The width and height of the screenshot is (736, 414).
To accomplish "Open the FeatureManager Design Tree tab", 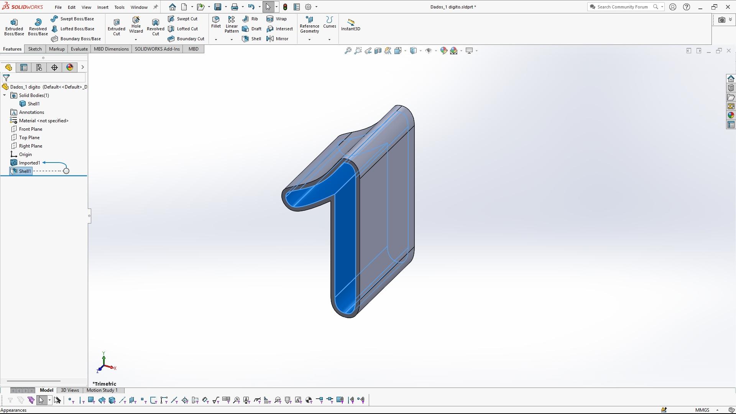I will [8, 67].
